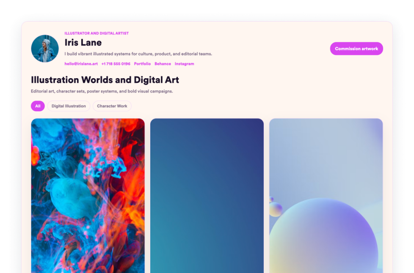Click the 'Illustration Worlds and Digital Art' heading
The width and height of the screenshot is (414, 273).
click(x=105, y=80)
